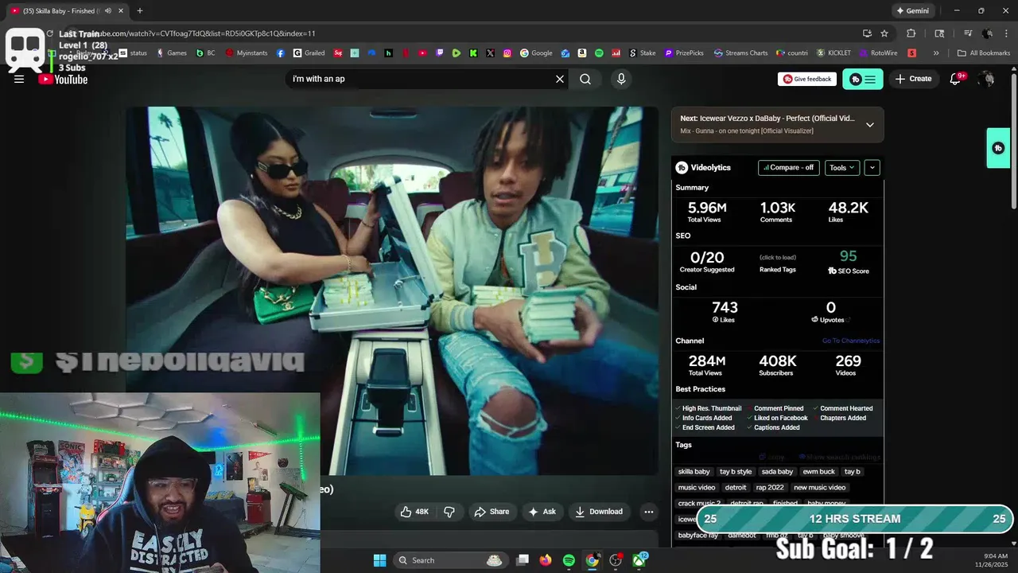The image size is (1018, 573).
Task: Open Chrome extensions puzzle icon
Action: (911, 33)
